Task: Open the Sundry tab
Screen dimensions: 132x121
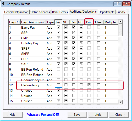Action: click(121, 12)
